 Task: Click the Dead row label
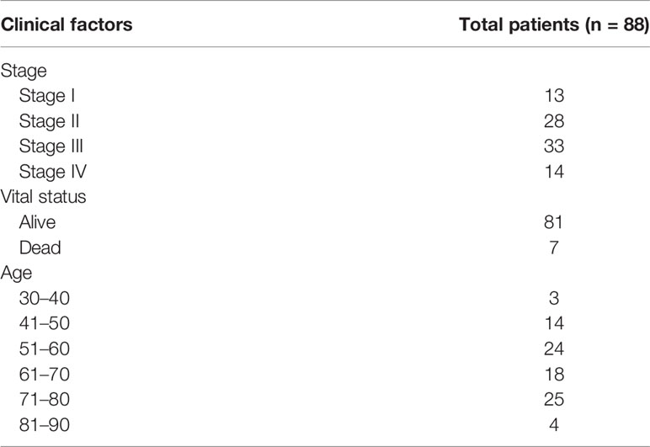40,247
